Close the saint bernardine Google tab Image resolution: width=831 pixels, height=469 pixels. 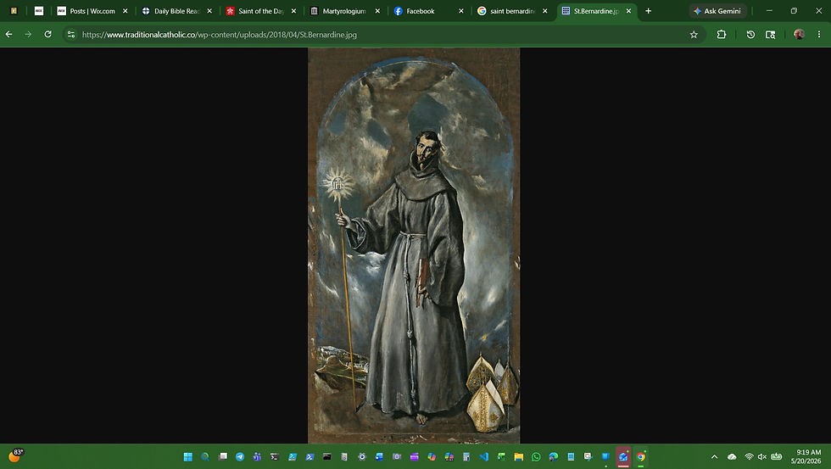(544, 10)
